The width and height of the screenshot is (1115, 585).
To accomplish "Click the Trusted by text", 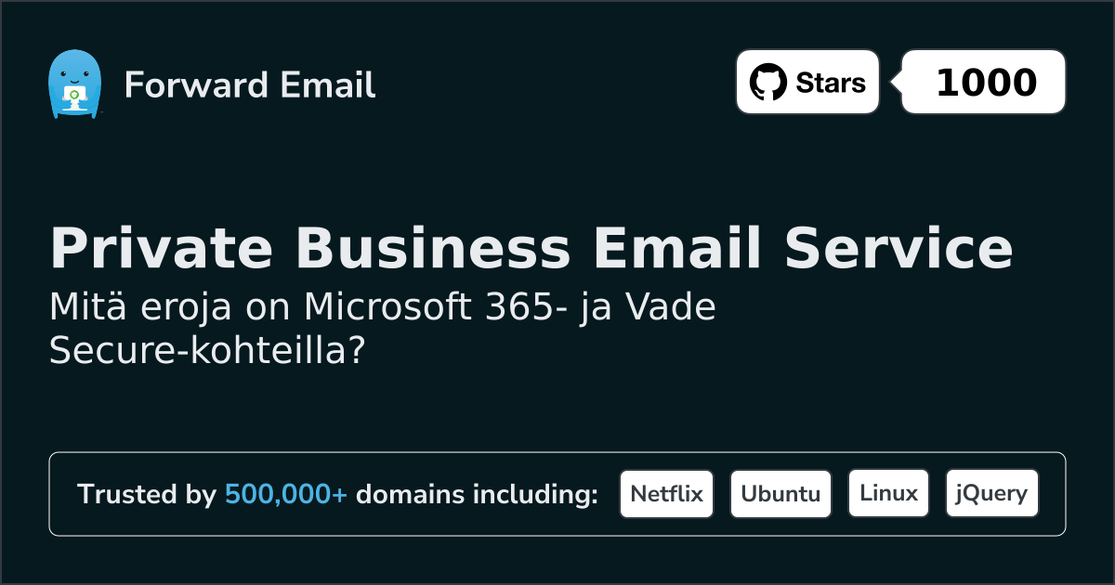I will point(147,495).
